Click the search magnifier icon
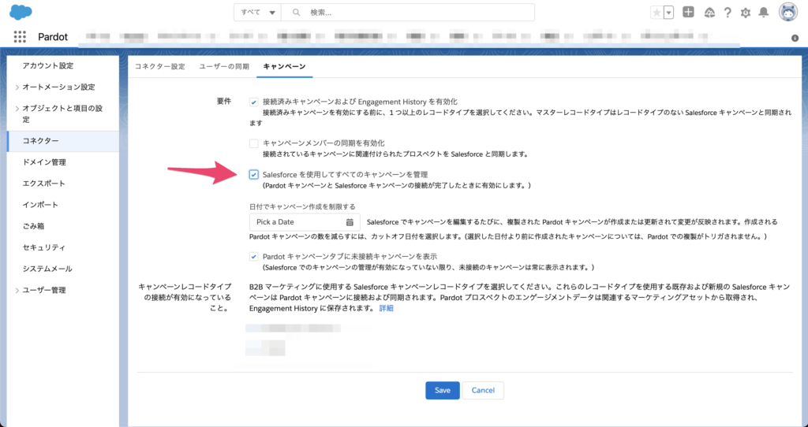 [297, 13]
